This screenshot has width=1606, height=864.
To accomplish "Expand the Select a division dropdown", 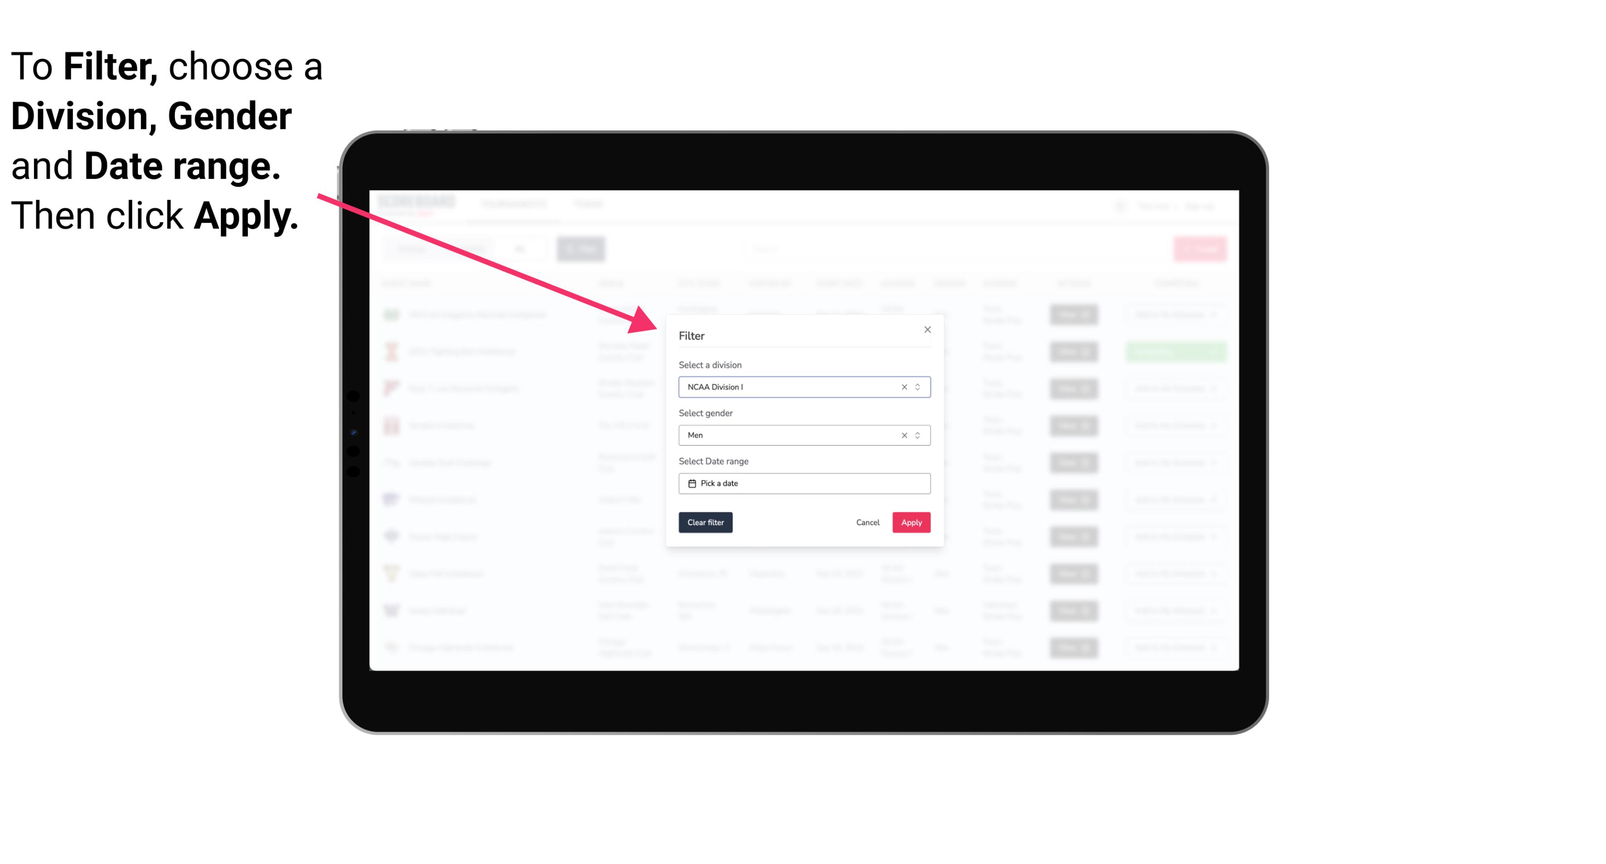I will click(916, 386).
